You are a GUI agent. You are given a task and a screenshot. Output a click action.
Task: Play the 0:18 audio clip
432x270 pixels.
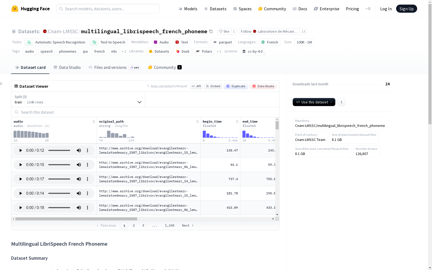21,208
